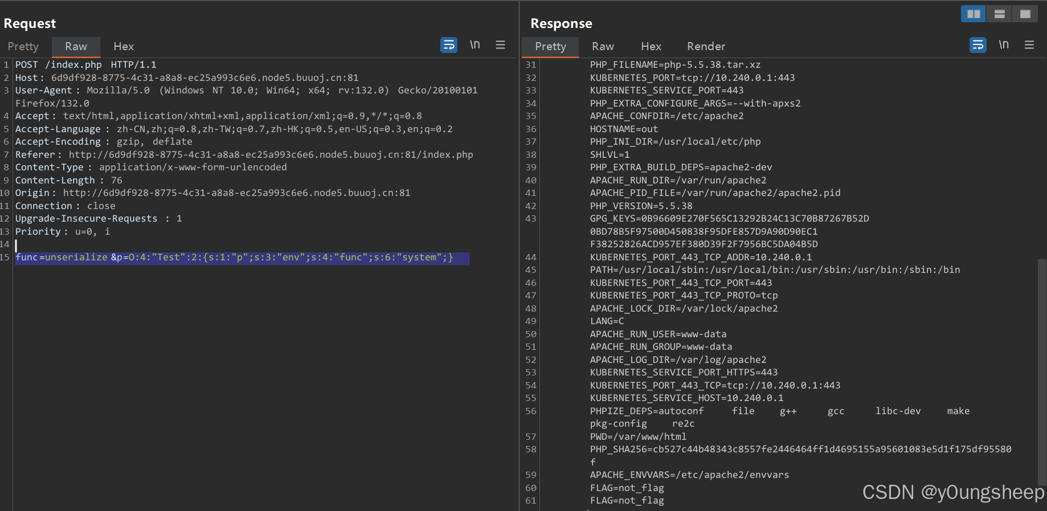Show non-printable characters in Response panel
The image size is (1047, 511).
click(1004, 45)
